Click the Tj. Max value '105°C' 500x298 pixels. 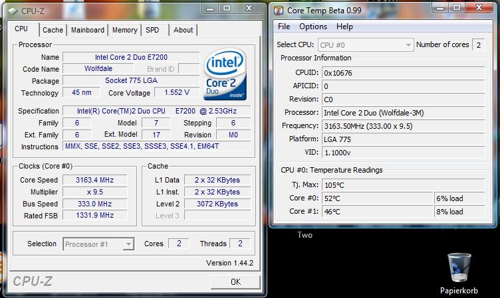coord(404,185)
